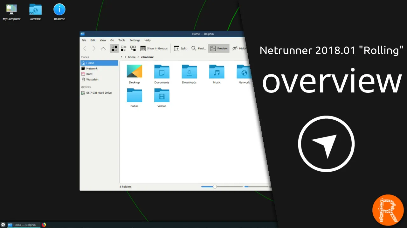Split the Dolphin view

180,48
